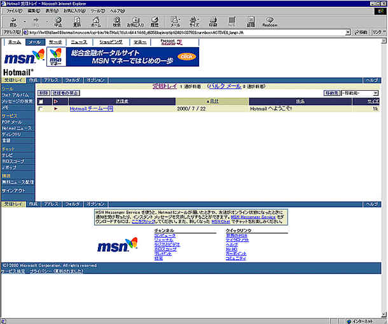Screen dimensions: 388x324
Task: Click the flag icon in the message list header
Action: coord(56,101)
